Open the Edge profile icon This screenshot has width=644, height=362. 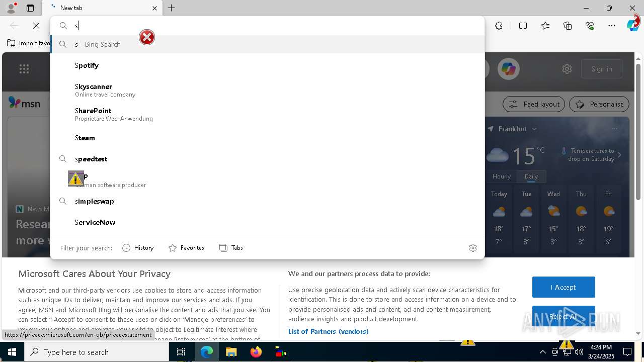11,8
